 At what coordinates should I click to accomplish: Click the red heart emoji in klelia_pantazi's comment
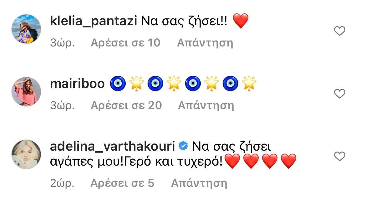click(241, 21)
